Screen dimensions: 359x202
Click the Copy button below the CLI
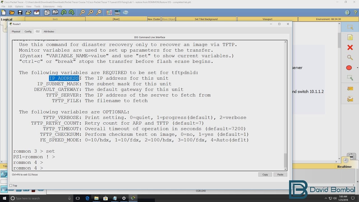tap(265, 175)
